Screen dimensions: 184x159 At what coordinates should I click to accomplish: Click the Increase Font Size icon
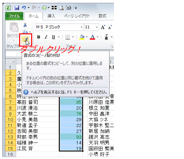pyautogui.click(x=103, y=27)
